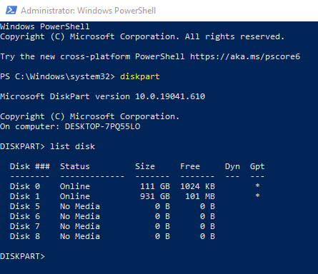Screen dimensions: 318x274
Task: Click the Administrator: Windows PowerShell title text
Action: click(88, 11)
